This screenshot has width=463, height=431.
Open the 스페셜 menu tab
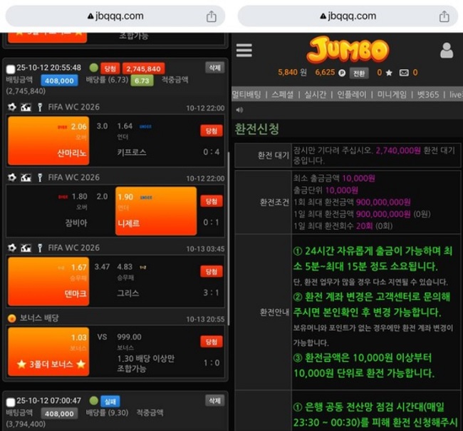point(283,95)
